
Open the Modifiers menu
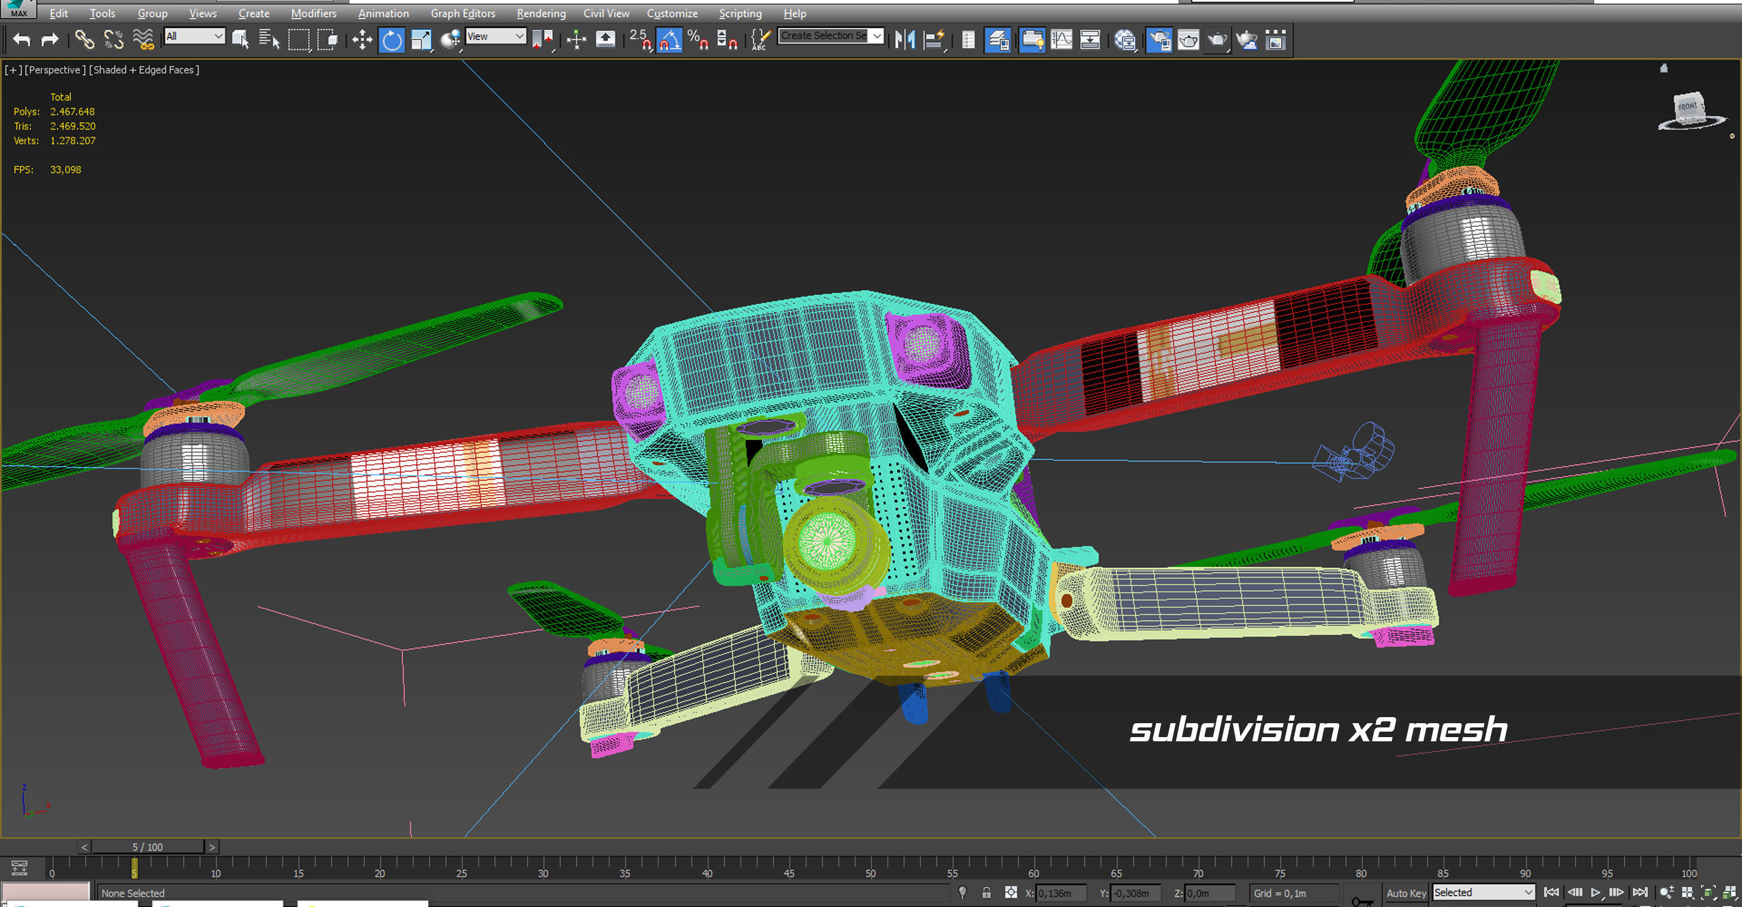[x=313, y=13]
